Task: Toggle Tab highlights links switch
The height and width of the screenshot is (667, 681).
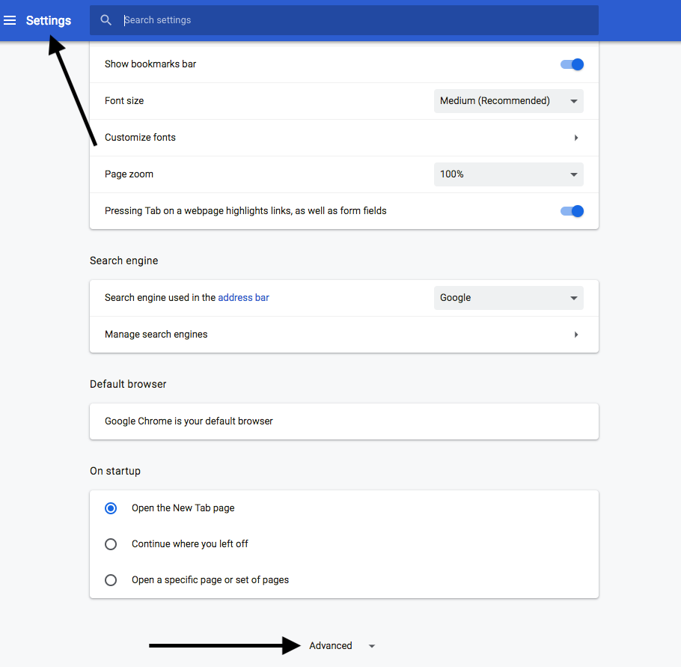Action: point(572,211)
